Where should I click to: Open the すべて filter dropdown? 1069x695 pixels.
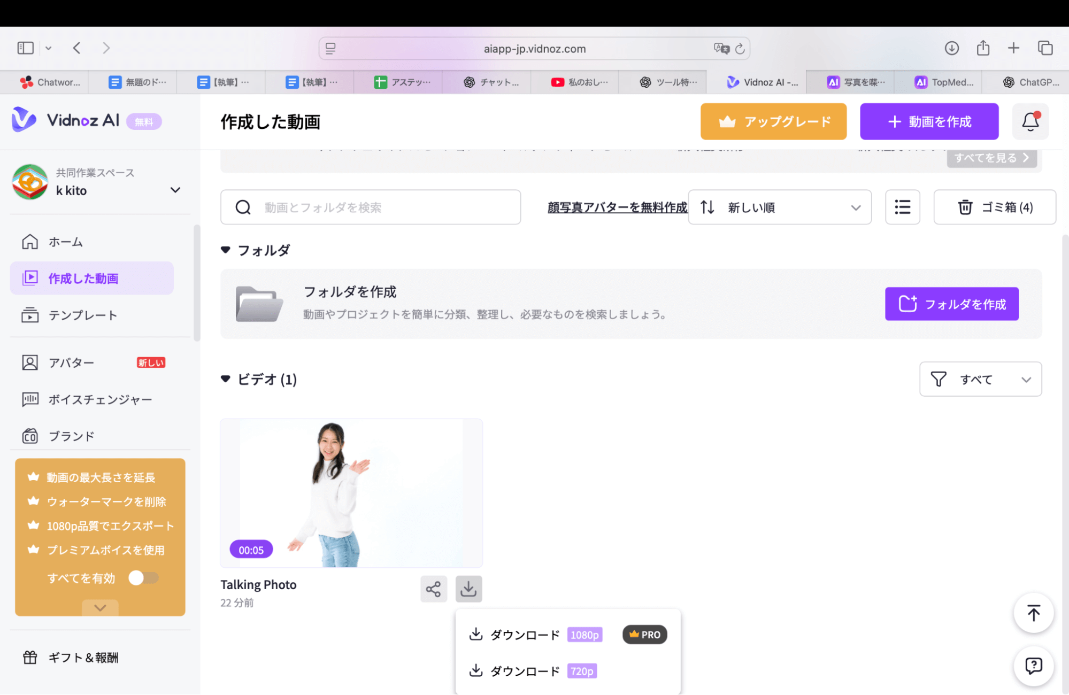point(980,379)
